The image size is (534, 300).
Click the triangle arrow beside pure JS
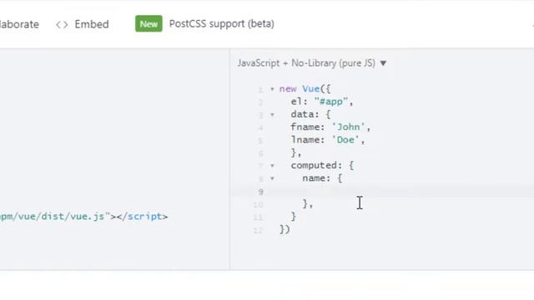click(x=383, y=63)
